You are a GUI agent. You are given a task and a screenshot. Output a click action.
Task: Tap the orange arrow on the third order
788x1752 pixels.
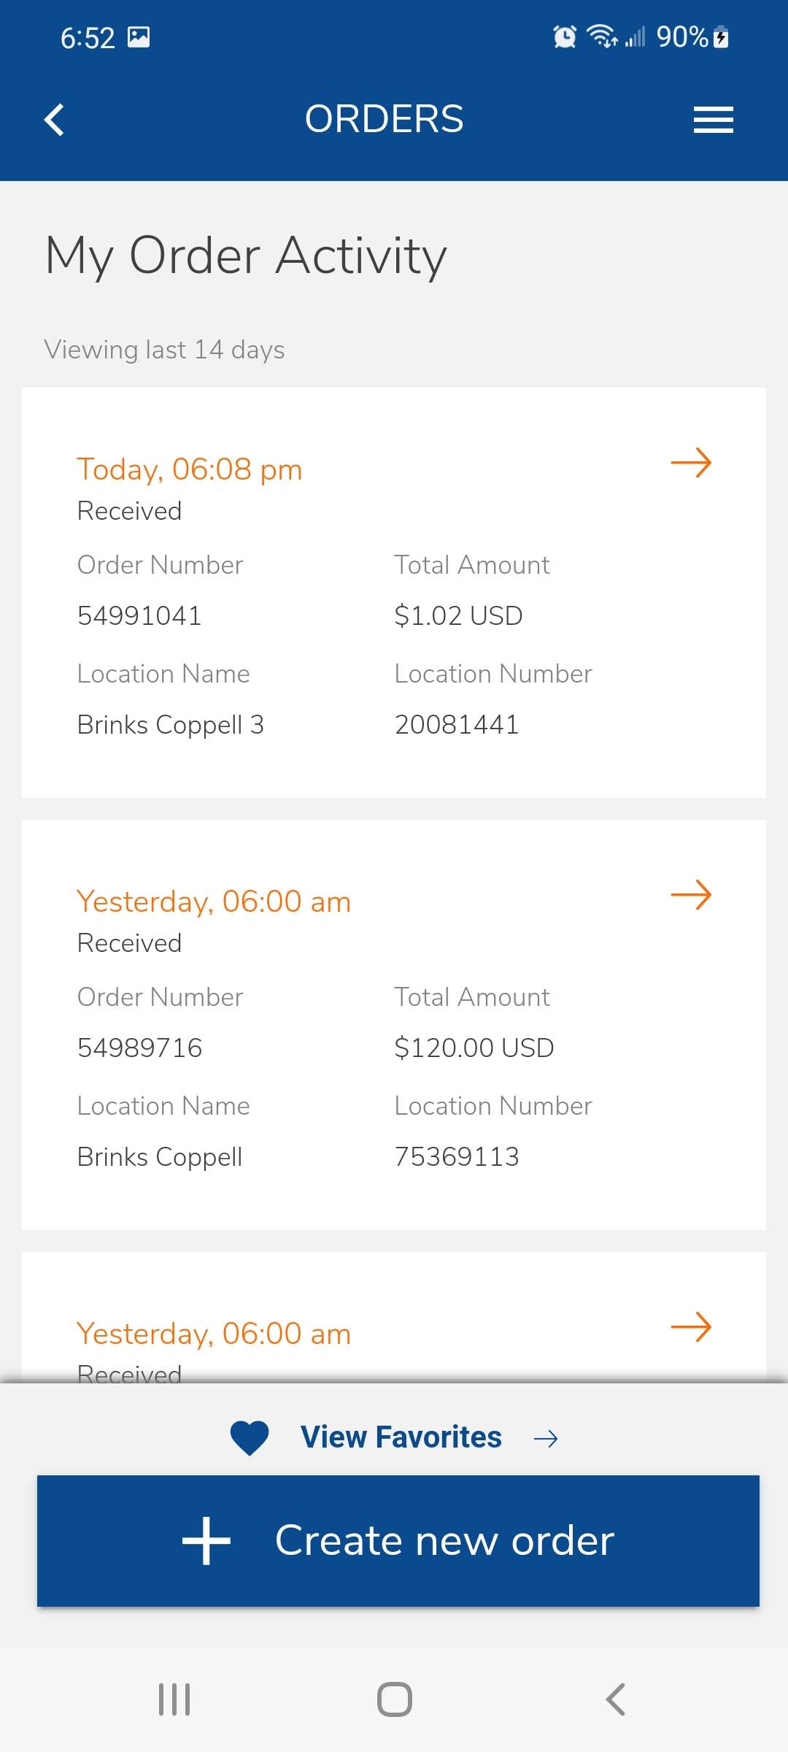pyautogui.click(x=691, y=1327)
